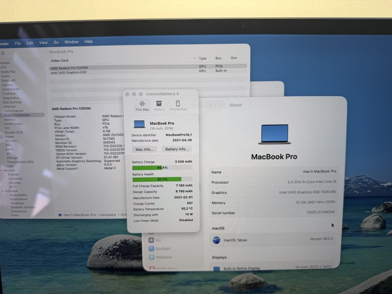
Task: Click Built-in Retina Display icon
Action: click(x=216, y=269)
